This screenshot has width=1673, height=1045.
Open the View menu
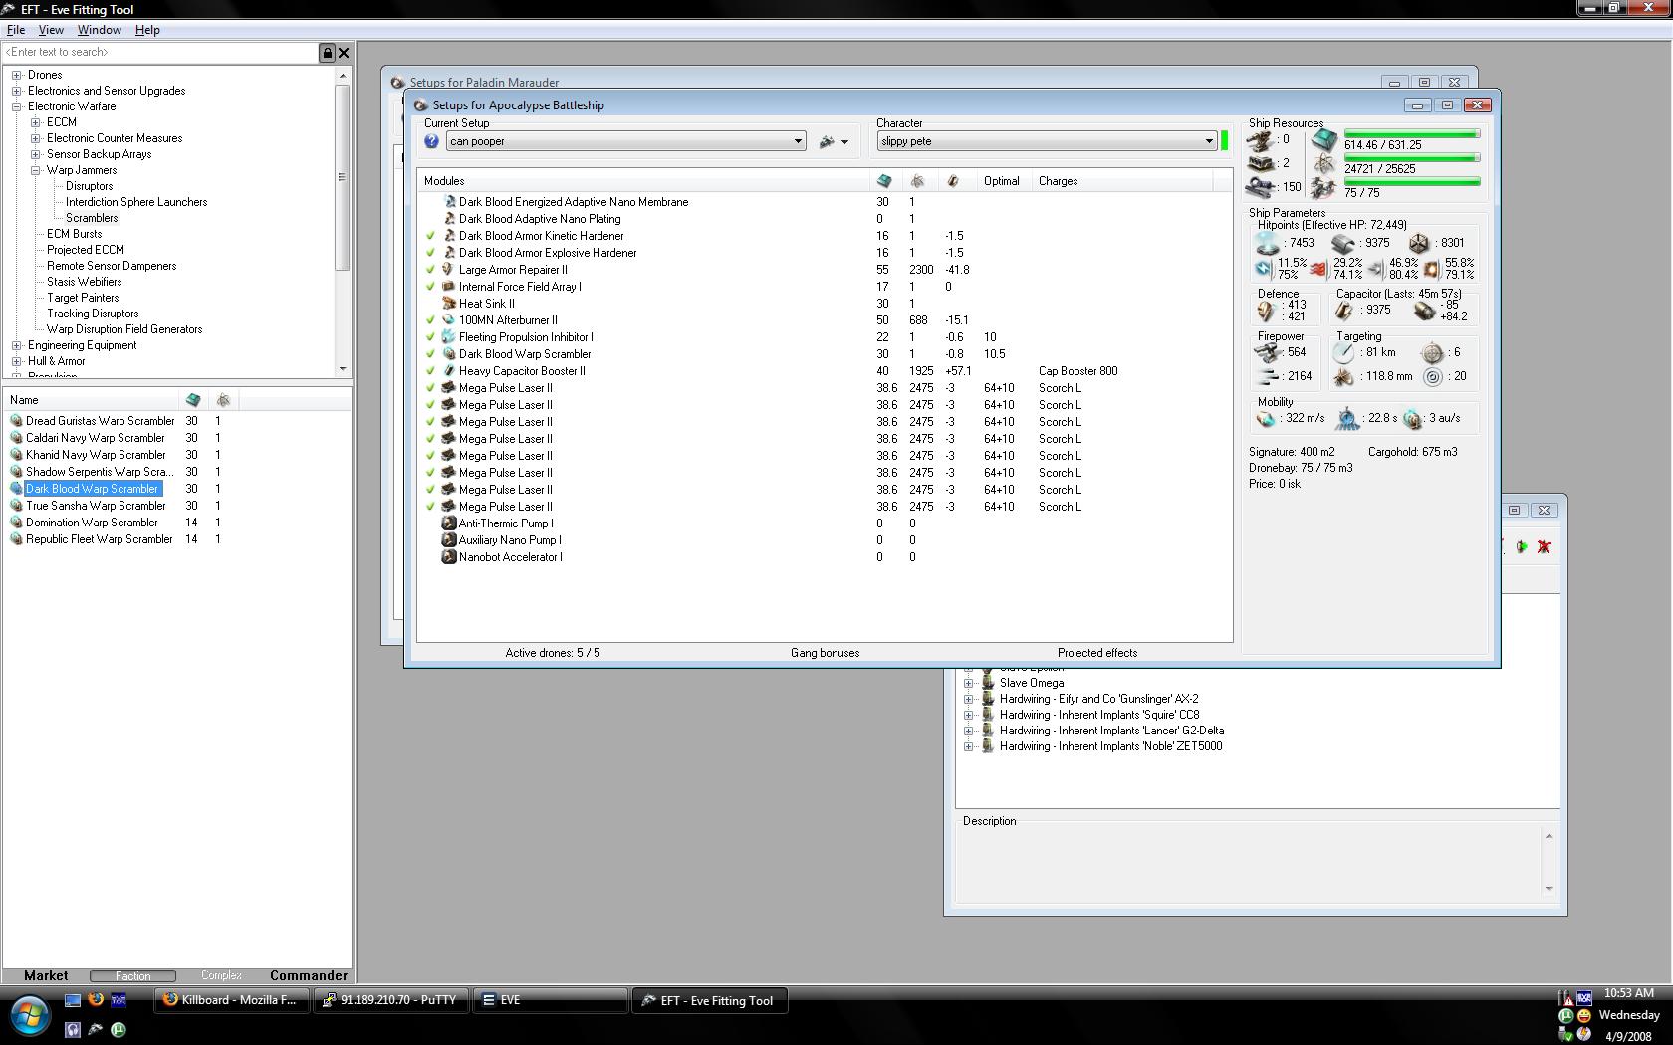pyautogui.click(x=51, y=30)
